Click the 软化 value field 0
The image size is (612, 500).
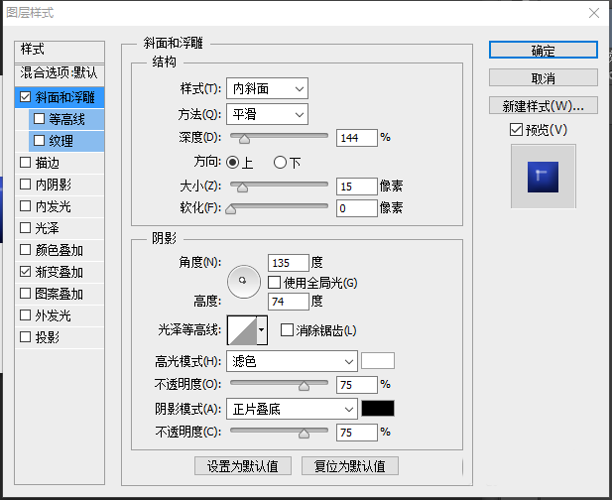click(x=357, y=208)
